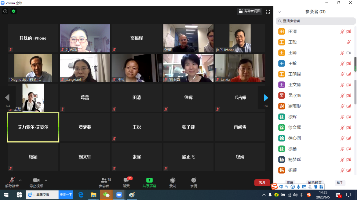Screen dimensions: 357x200
Task: Select participant 田清 in the list
Action: coord(292,32)
